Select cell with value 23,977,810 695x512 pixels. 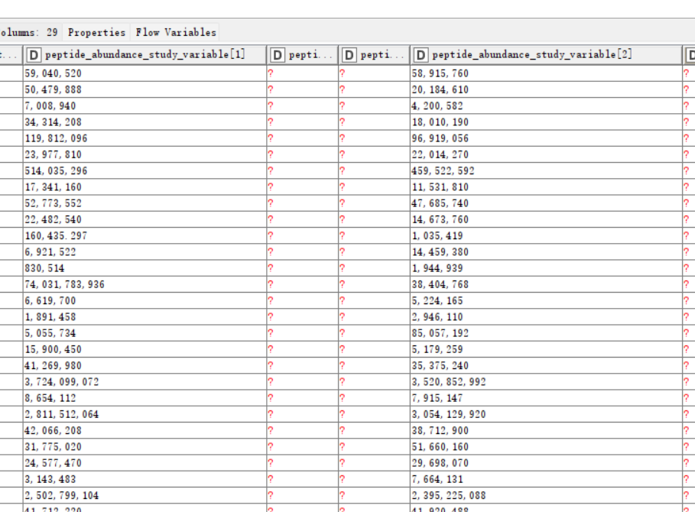[145, 154]
